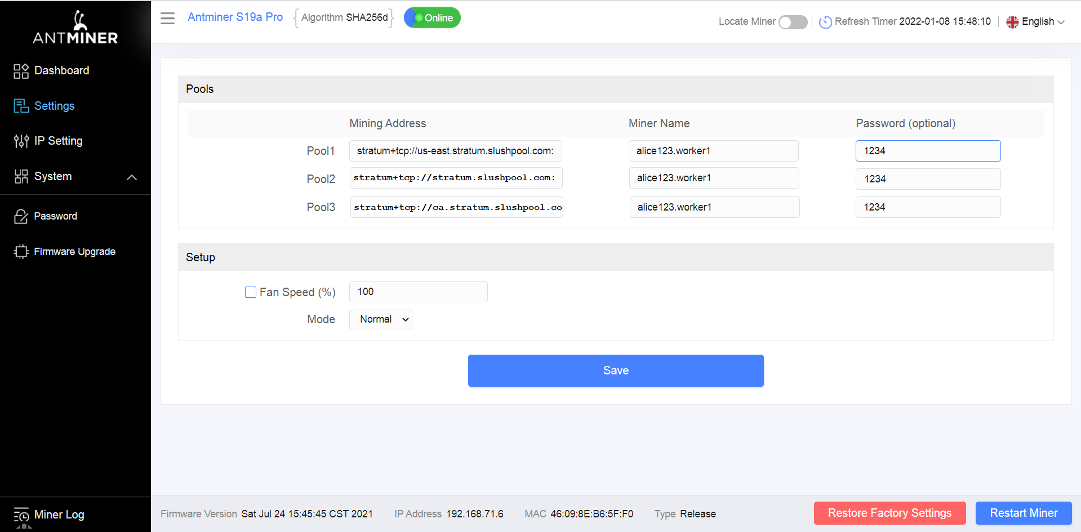This screenshot has height=532, width=1081.
Task: Click IP Address 192.168.71.6 text
Action: coord(449,514)
